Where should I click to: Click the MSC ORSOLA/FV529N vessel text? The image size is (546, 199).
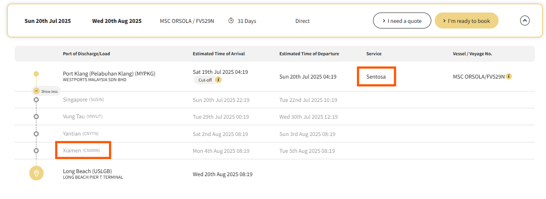coord(478,77)
